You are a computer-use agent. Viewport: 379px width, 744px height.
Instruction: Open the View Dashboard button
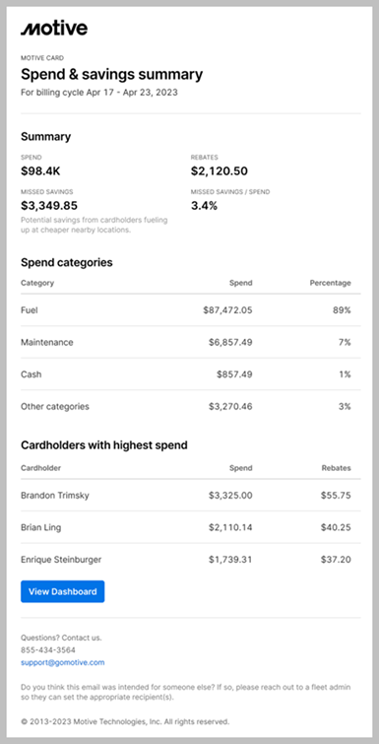[63, 591]
